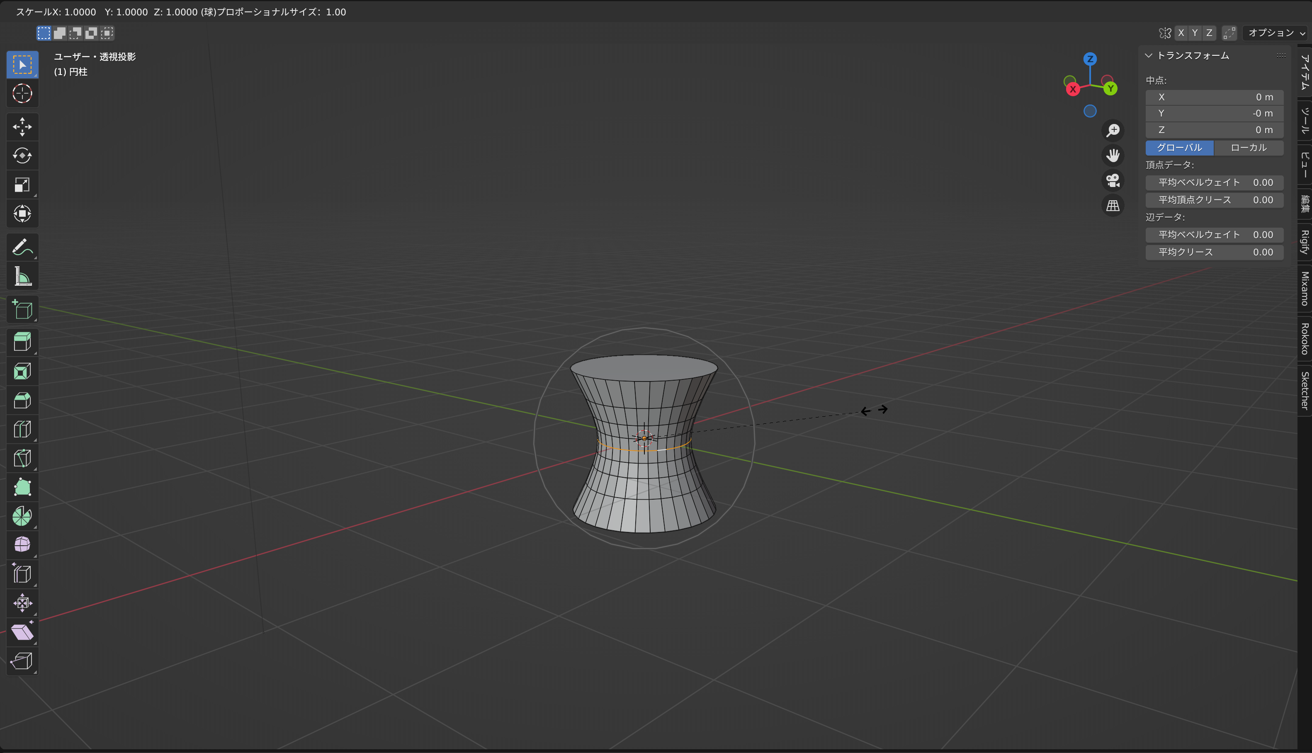Click the green Y axis gizmo
The width and height of the screenshot is (1312, 753).
click(1110, 88)
